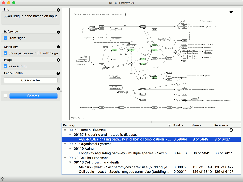
Task: Click the sort arrow in Pathway header
Action: coord(169,125)
